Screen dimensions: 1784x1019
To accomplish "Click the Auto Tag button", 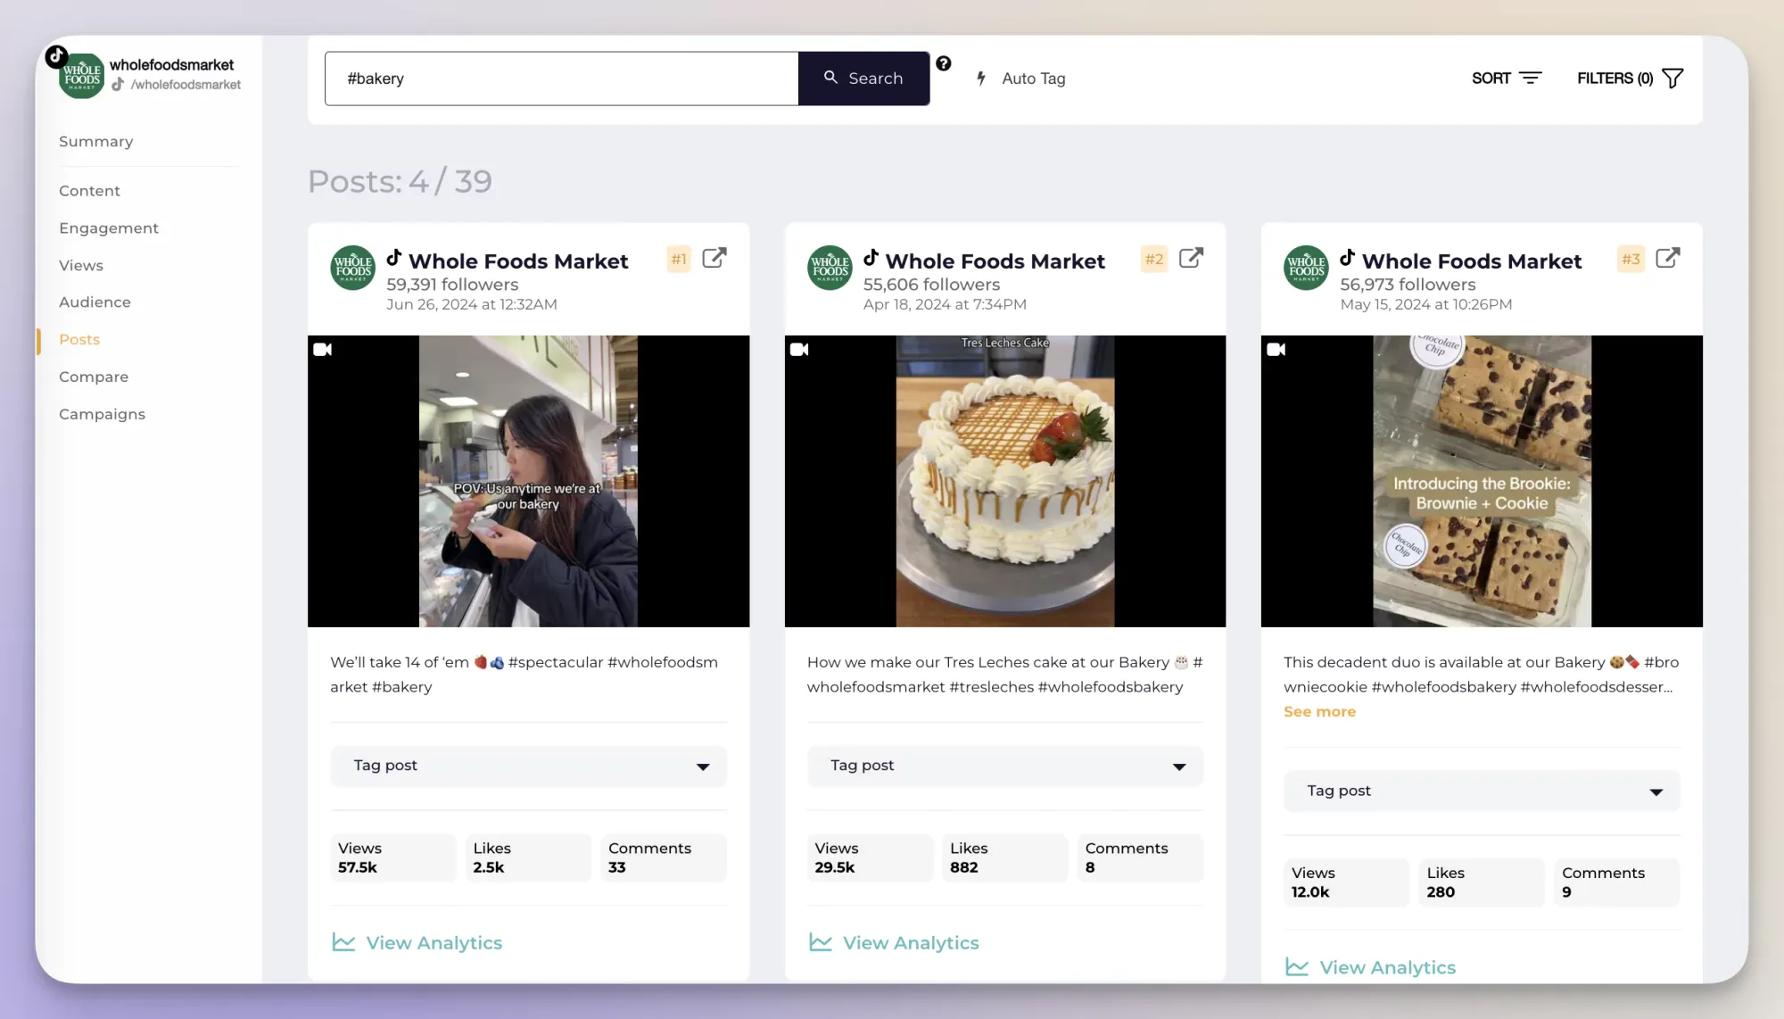I will click(1021, 79).
